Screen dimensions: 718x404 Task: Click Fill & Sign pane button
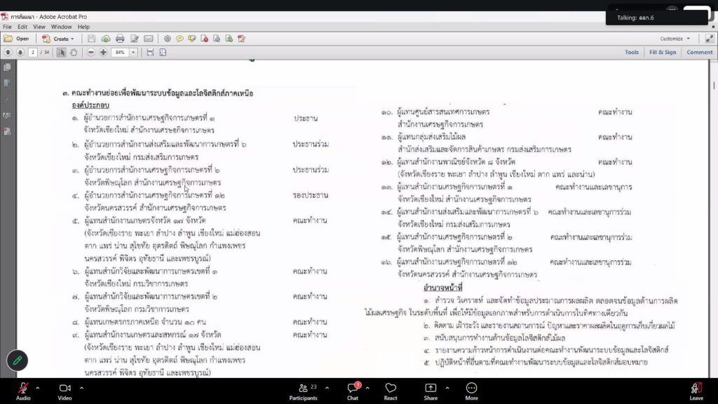662,52
